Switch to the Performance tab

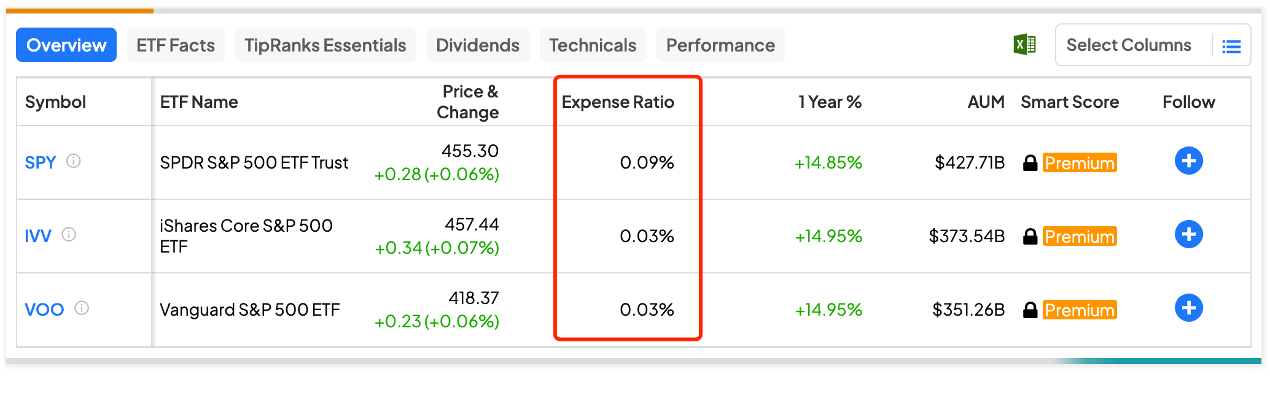720,45
